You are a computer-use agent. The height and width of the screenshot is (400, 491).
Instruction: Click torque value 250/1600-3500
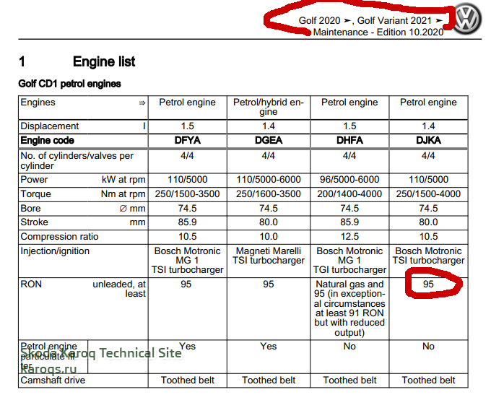(x=269, y=194)
